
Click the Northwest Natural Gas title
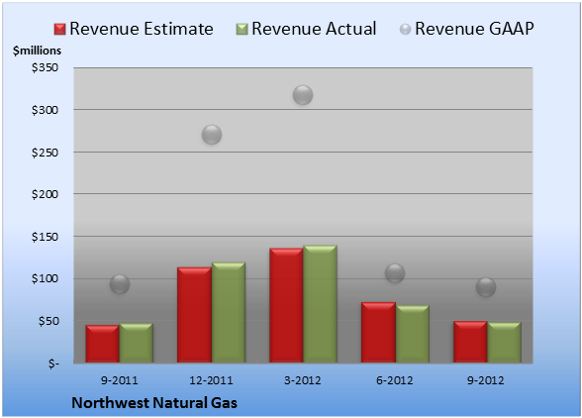pos(154,403)
